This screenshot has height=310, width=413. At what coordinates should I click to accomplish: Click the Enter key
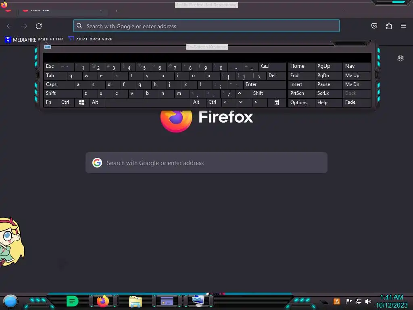tap(265, 85)
